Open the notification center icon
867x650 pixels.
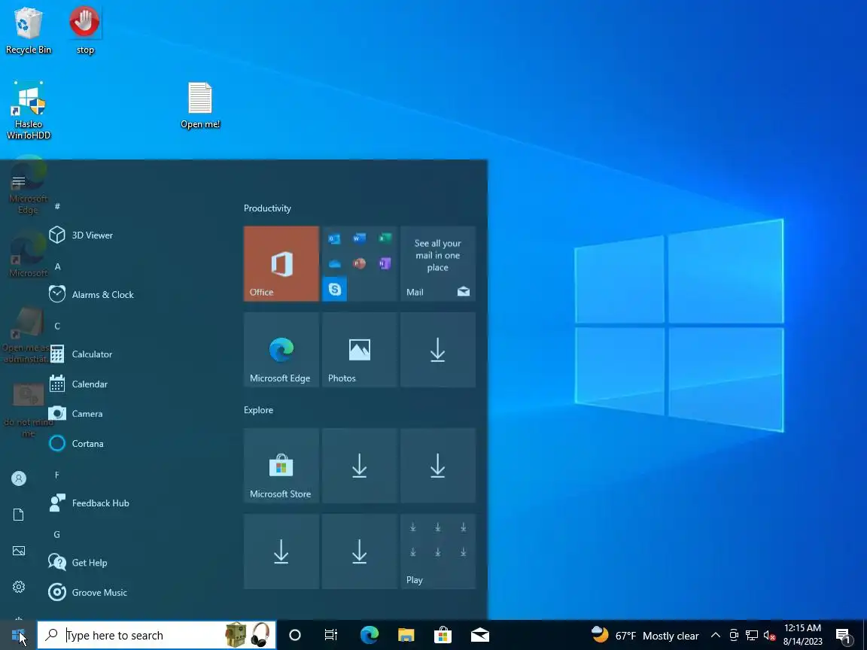(844, 636)
